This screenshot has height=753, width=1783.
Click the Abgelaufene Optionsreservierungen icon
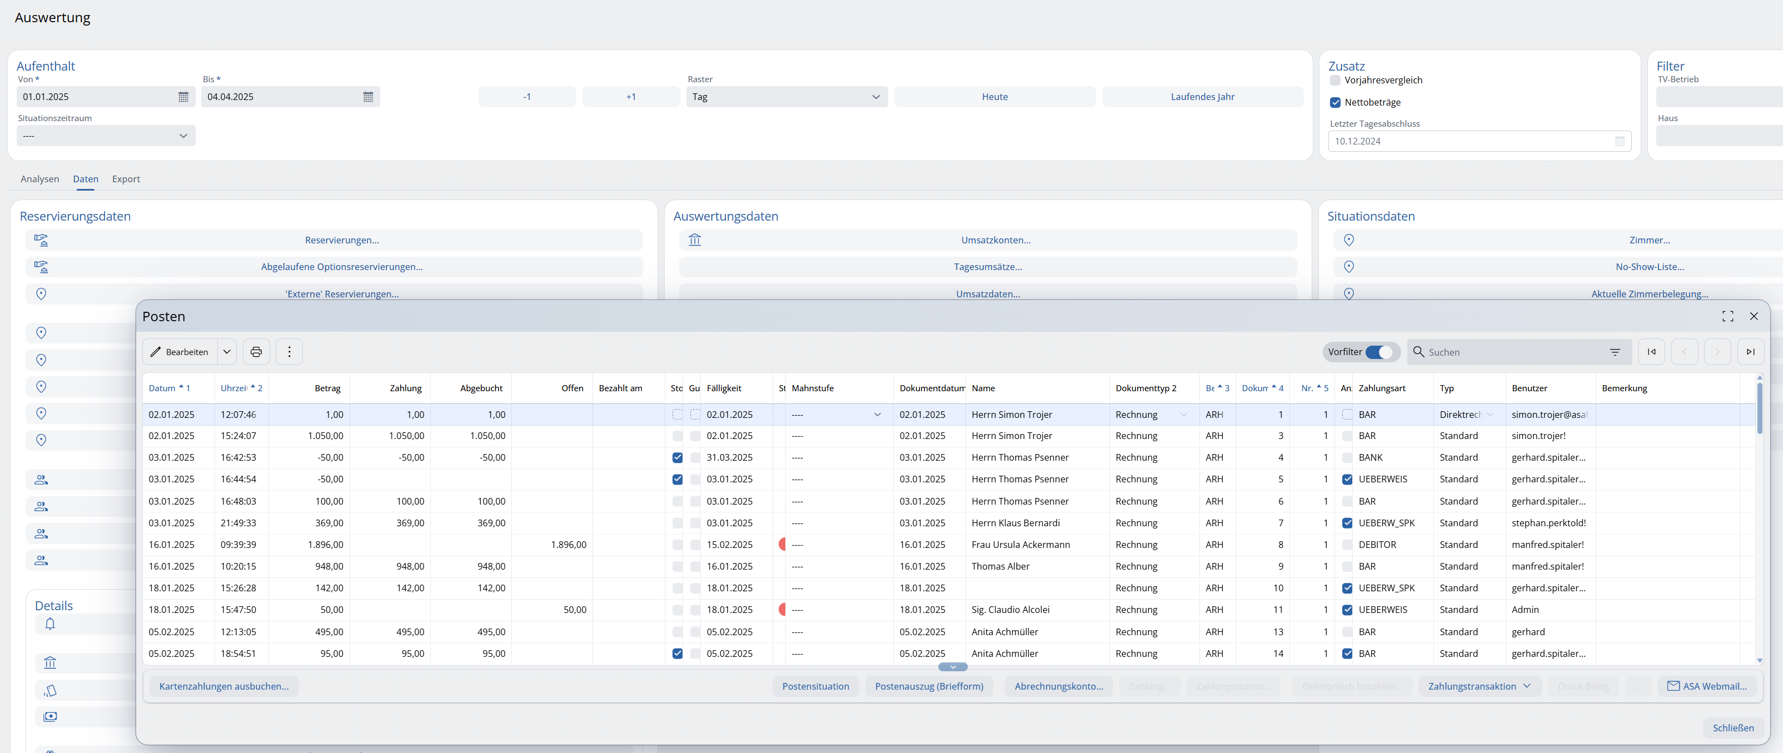42,266
